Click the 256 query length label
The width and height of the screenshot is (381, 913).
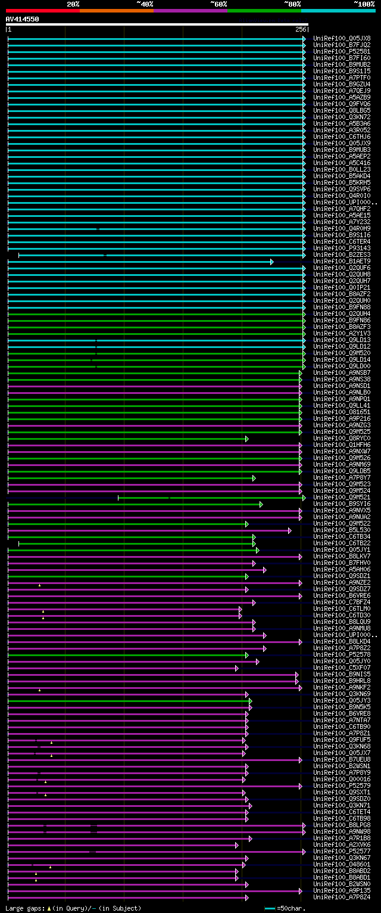pos(300,29)
